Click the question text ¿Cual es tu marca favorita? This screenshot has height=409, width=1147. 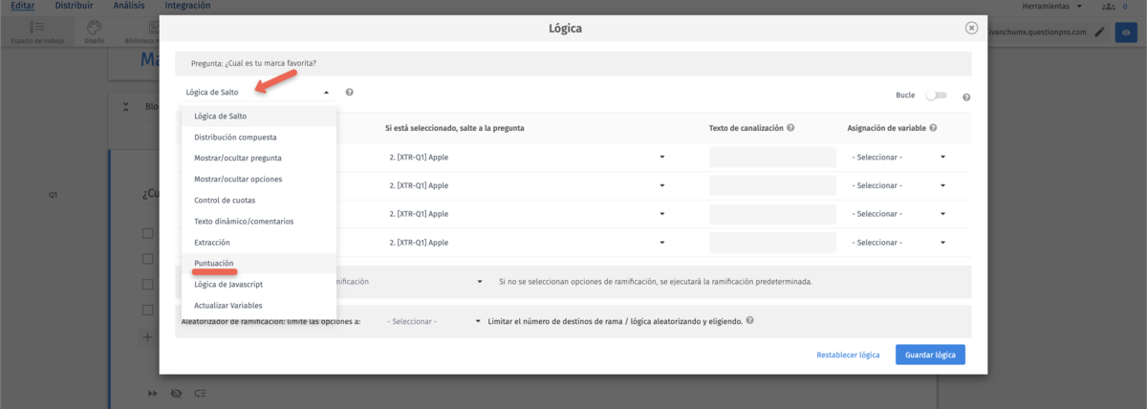(271, 64)
